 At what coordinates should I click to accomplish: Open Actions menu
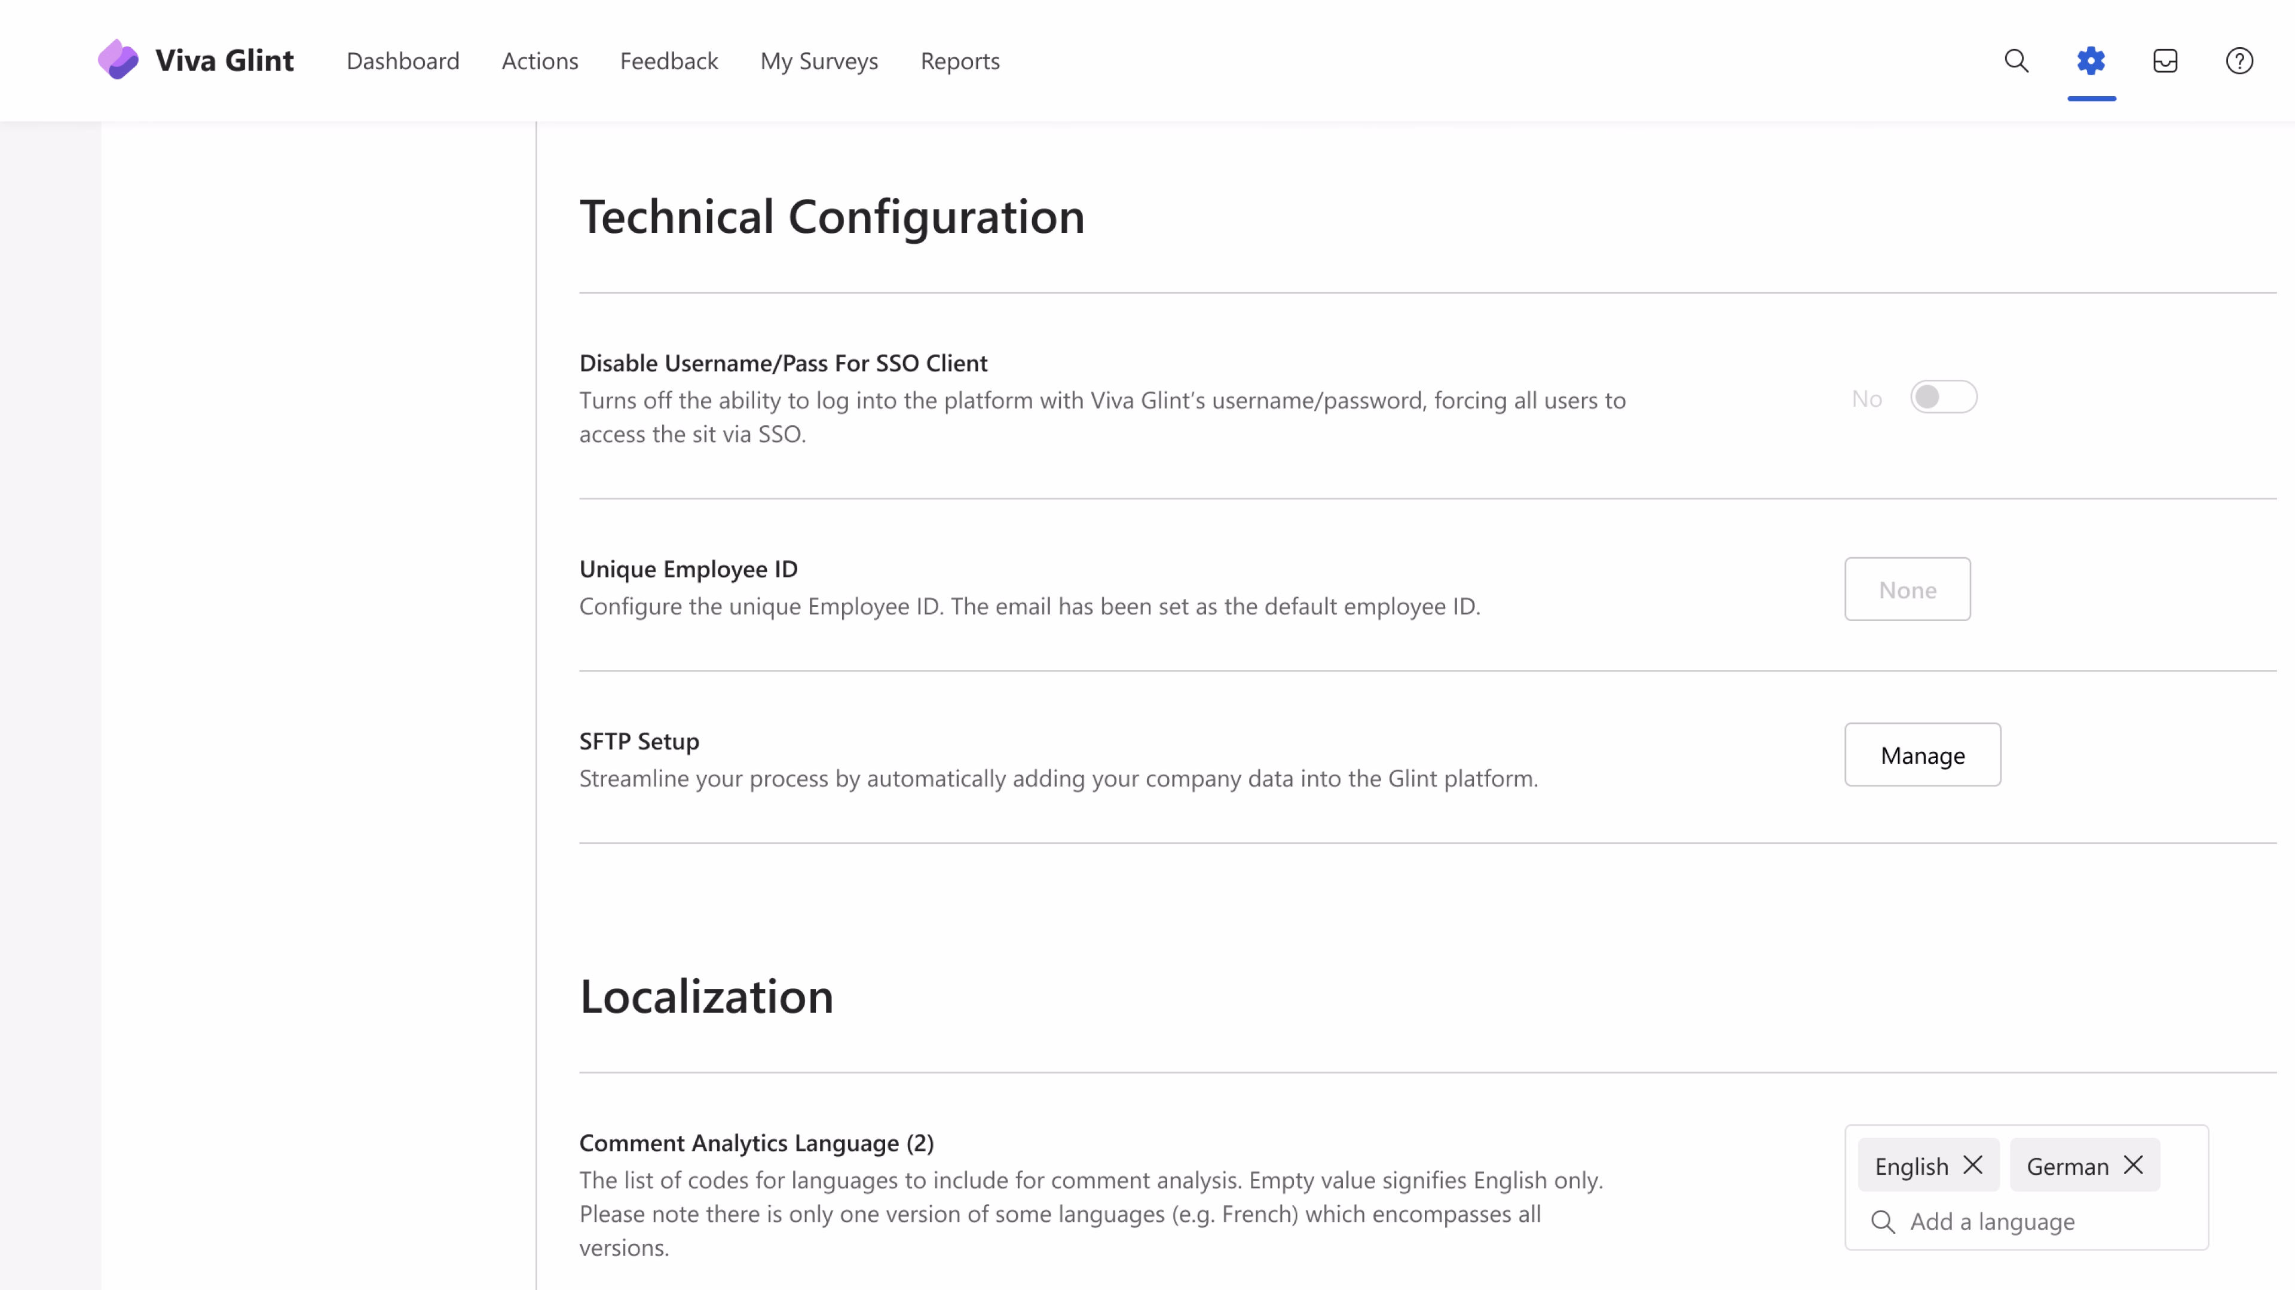540,60
